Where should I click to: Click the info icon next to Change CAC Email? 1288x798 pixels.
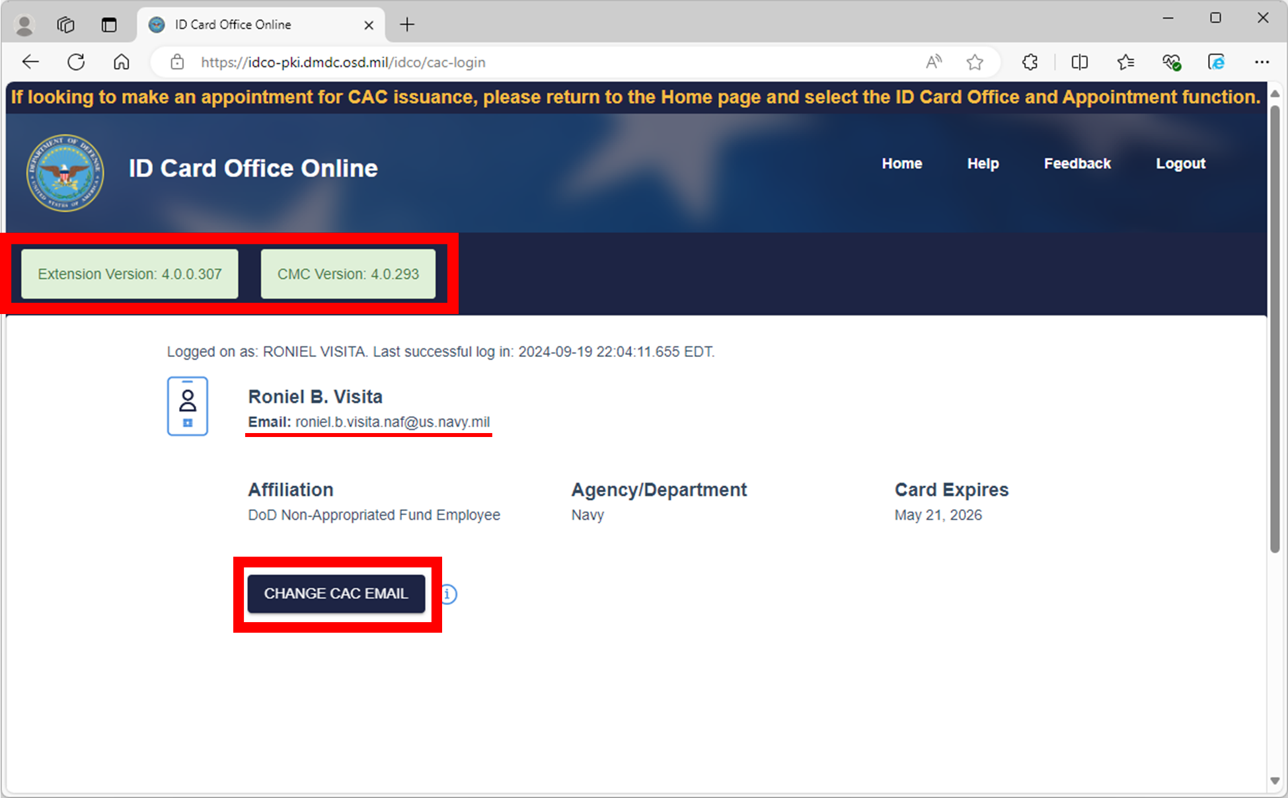point(447,594)
